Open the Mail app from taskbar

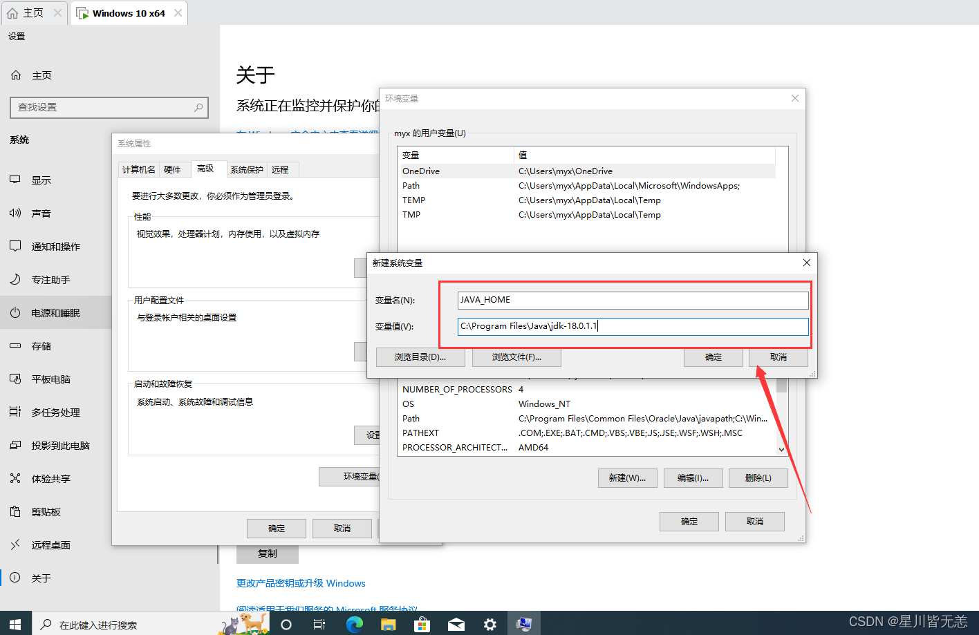pos(456,625)
